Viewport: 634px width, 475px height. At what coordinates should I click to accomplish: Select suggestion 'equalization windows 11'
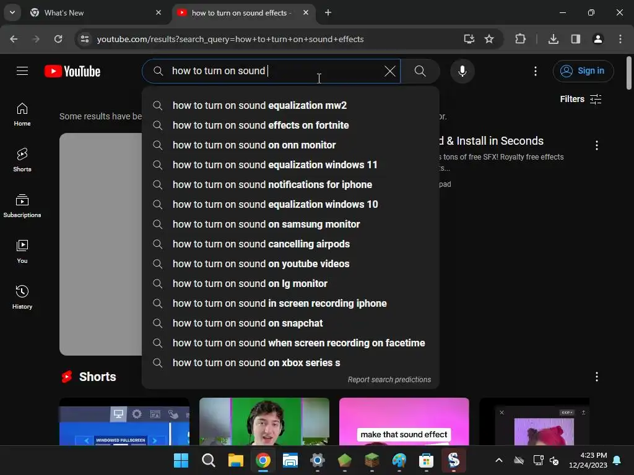click(290, 165)
